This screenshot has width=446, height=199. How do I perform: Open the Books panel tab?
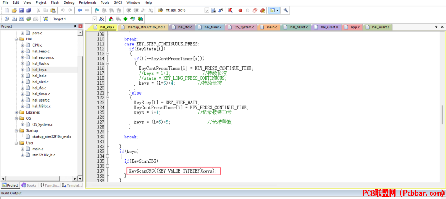(x=29, y=185)
